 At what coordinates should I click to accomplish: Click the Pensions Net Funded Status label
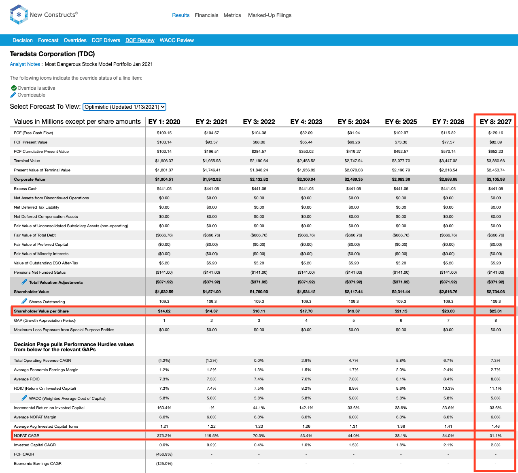click(x=40, y=272)
